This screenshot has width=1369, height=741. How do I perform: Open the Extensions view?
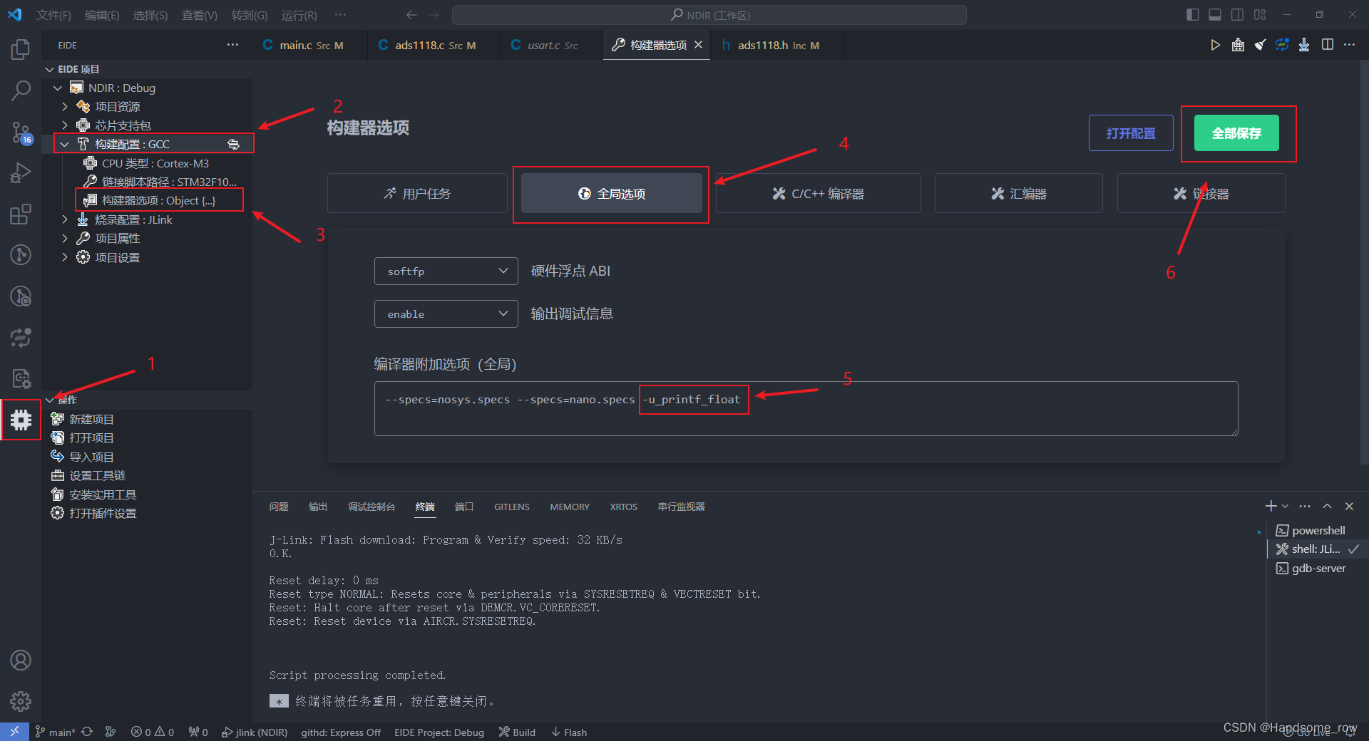click(x=21, y=214)
